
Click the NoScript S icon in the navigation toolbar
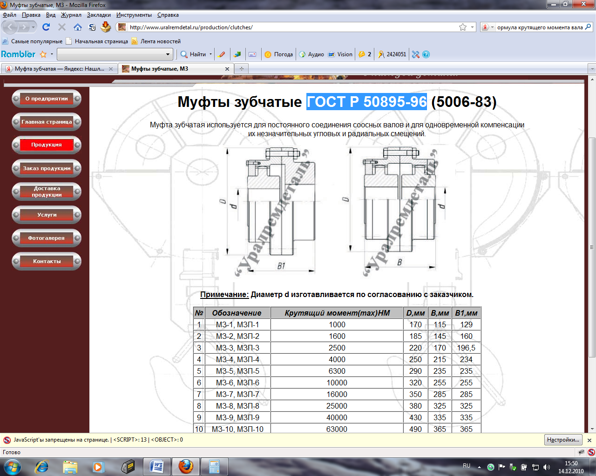point(92,27)
